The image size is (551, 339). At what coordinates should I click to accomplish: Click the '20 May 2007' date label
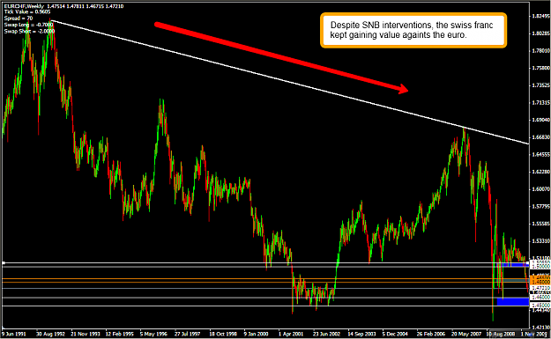click(x=466, y=334)
